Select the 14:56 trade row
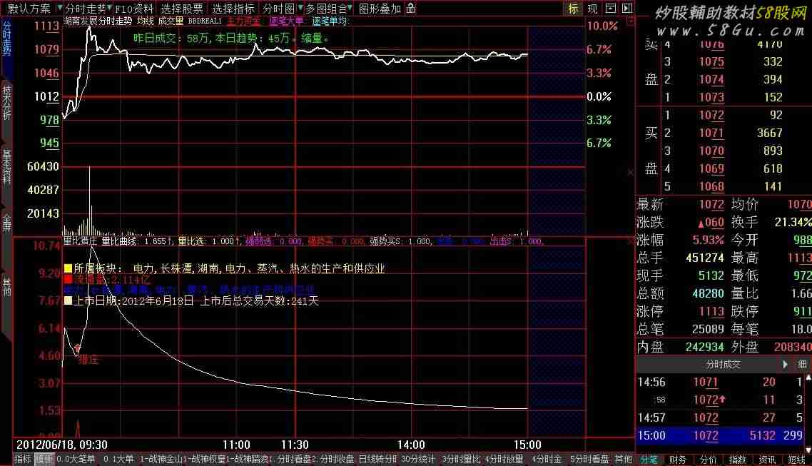 pyautogui.click(x=720, y=382)
